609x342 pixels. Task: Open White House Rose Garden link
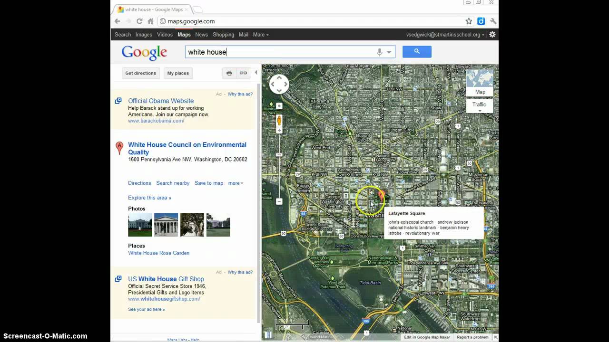click(x=158, y=253)
